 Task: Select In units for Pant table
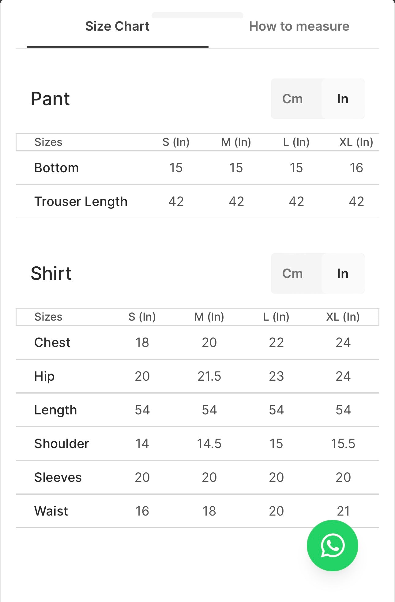(342, 99)
